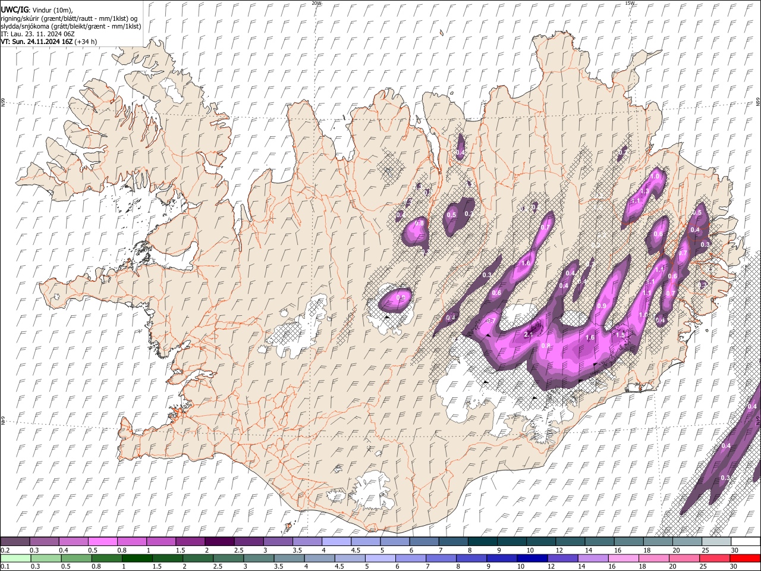This screenshot has width=761, height=571.
Task: Pick the top-row purple swatch labeled 0.4
Action: click(73, 541)
